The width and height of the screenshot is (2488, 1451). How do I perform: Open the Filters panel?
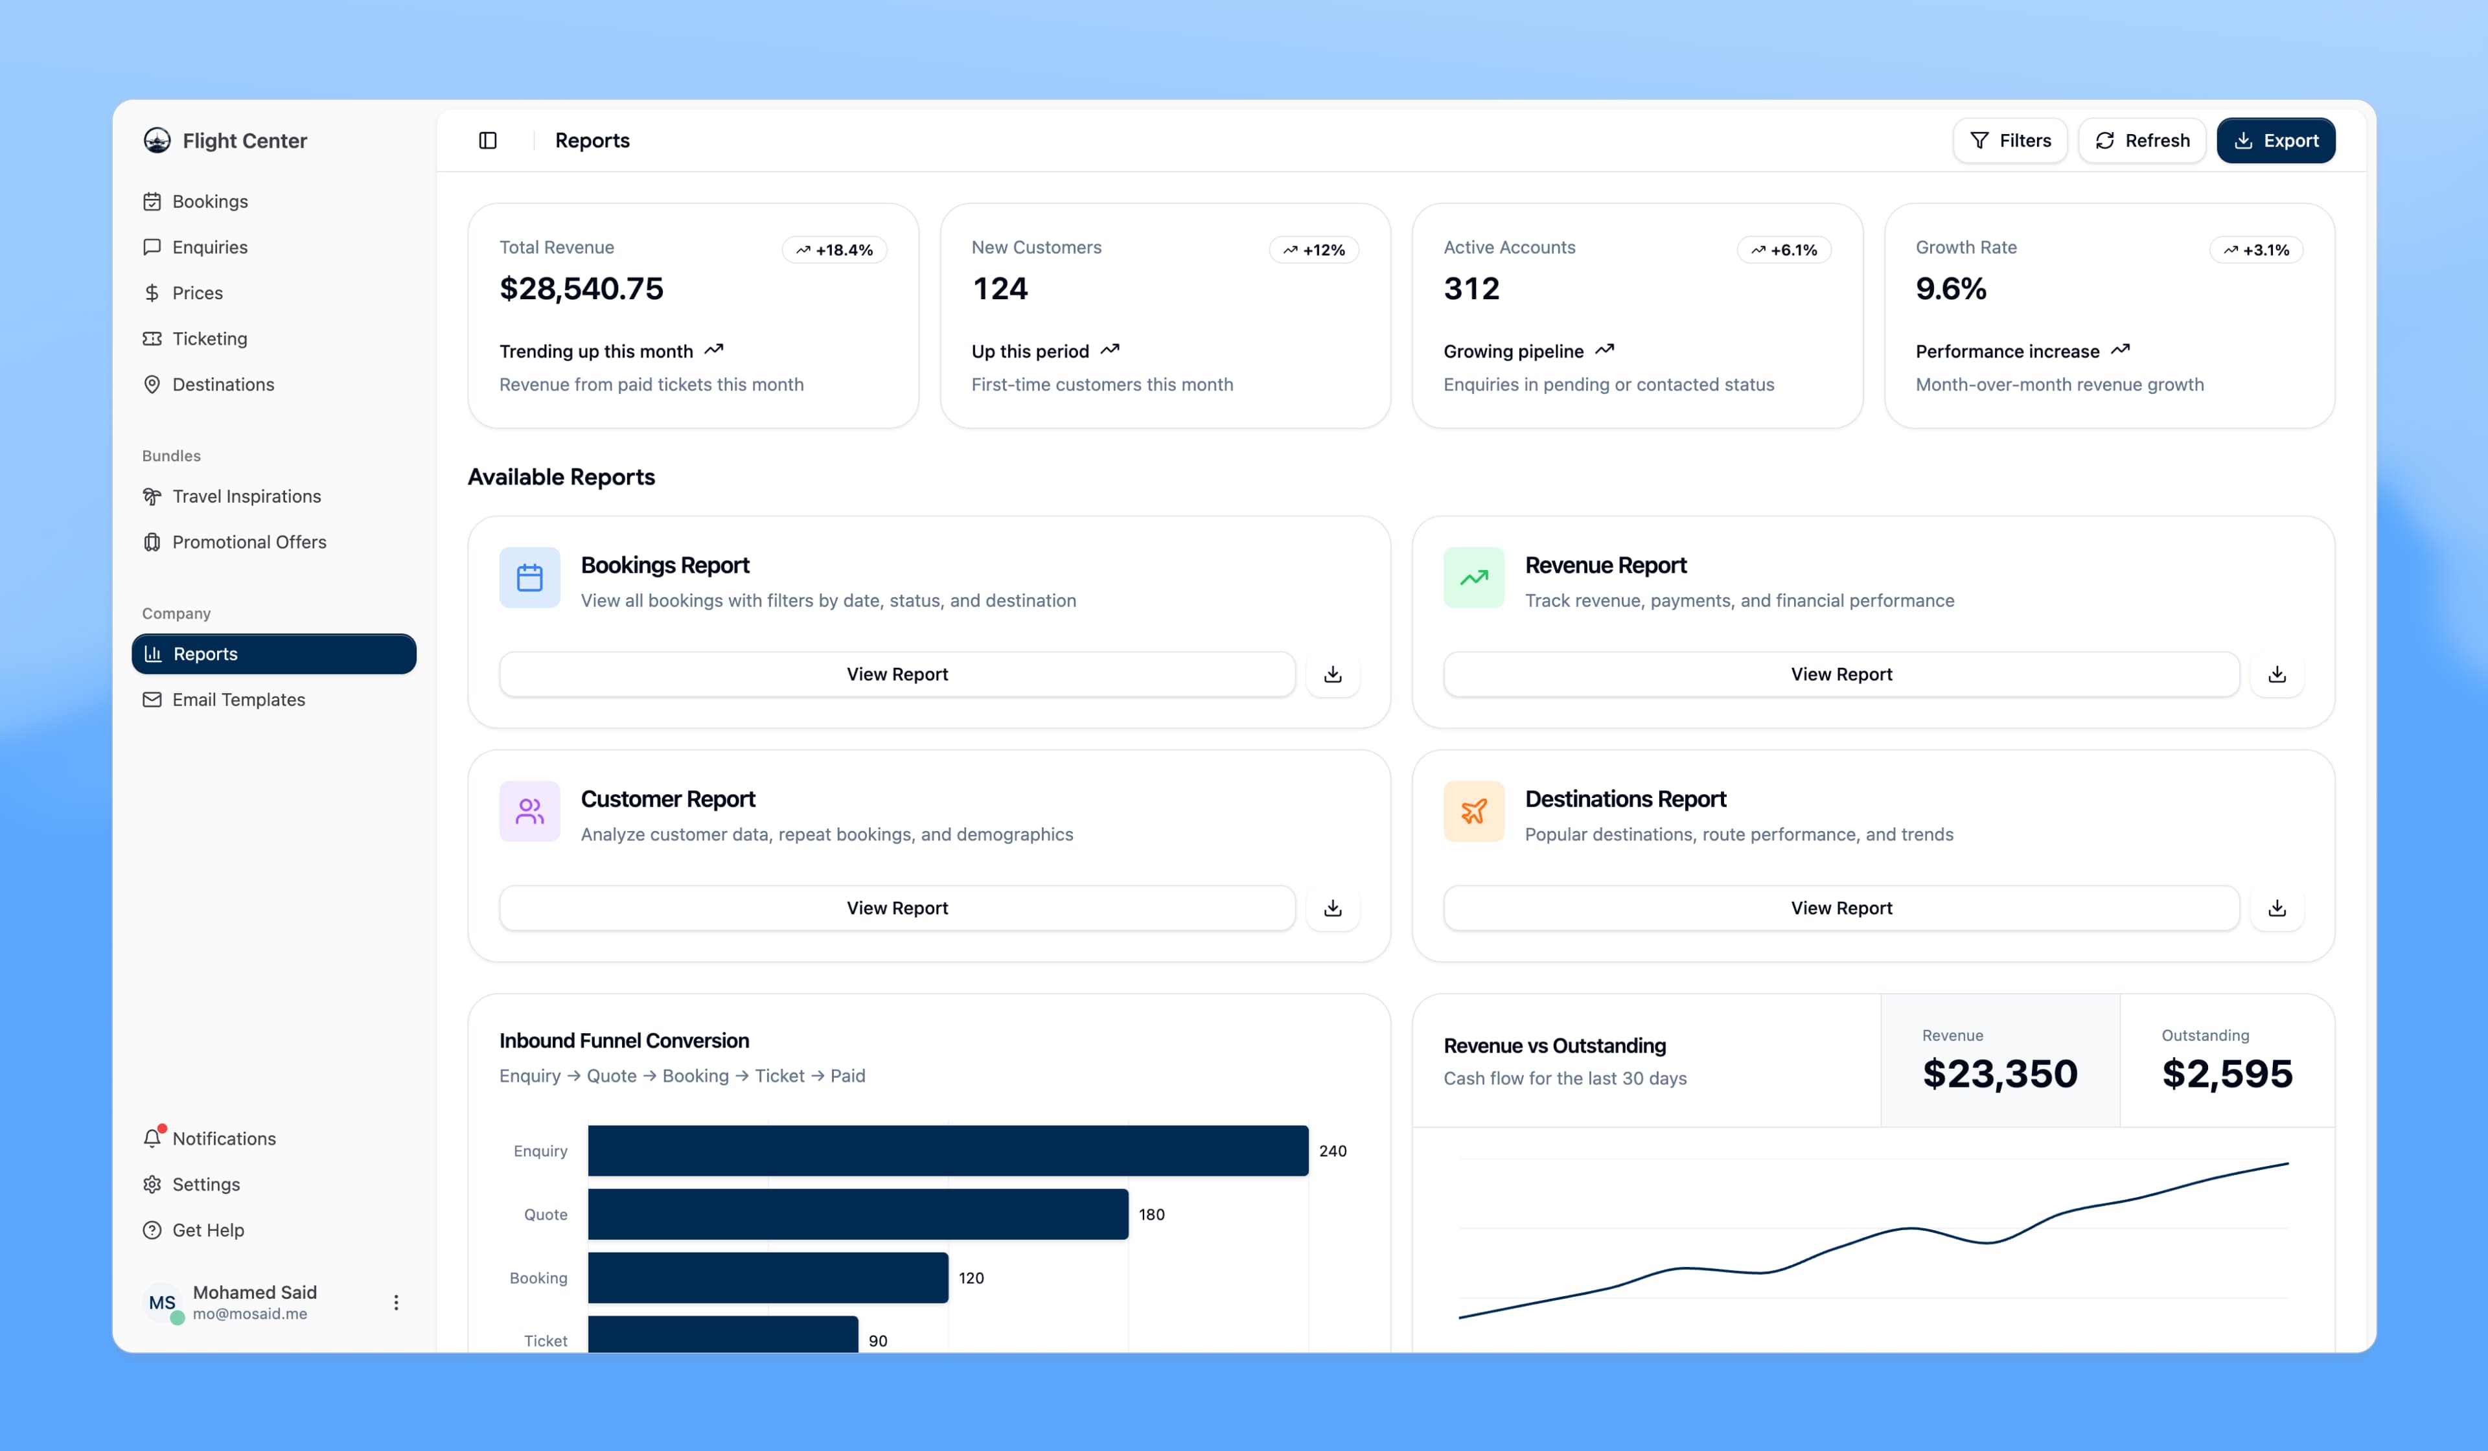point(2010,140)
